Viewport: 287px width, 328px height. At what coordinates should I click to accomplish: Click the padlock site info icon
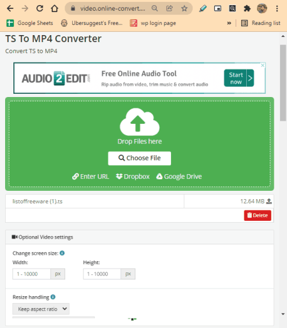coord(73,8)
